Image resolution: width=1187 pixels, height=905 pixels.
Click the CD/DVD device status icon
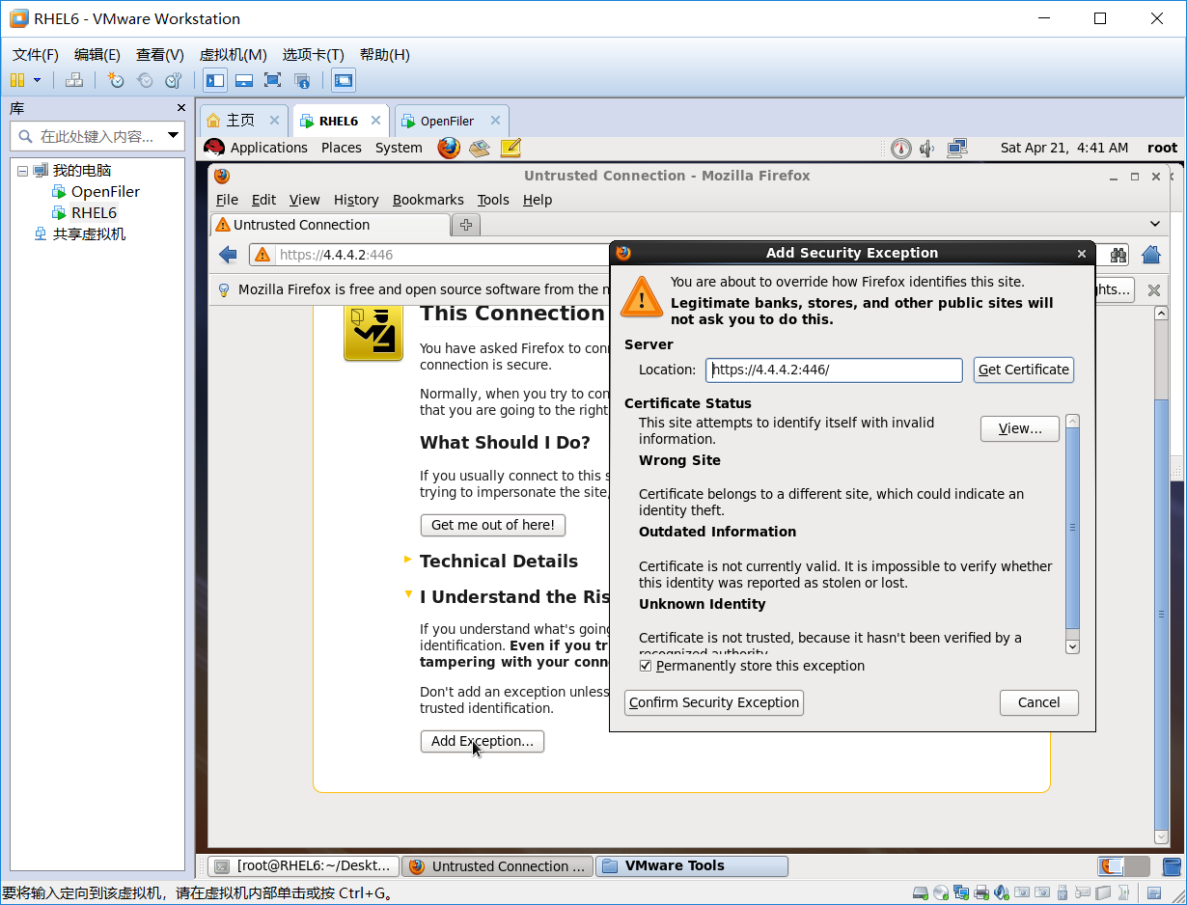941,893
